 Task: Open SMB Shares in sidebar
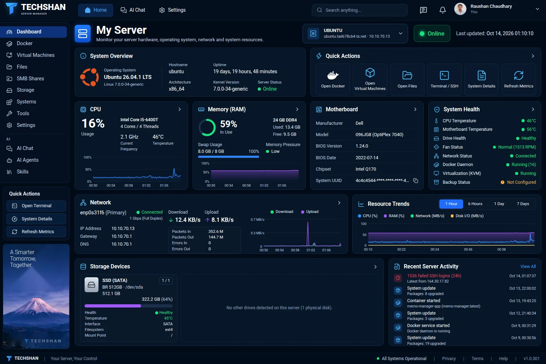[x=33, y=79]
